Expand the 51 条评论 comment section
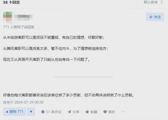This screenshot has width=168, height=120. [x=51, y=112]
